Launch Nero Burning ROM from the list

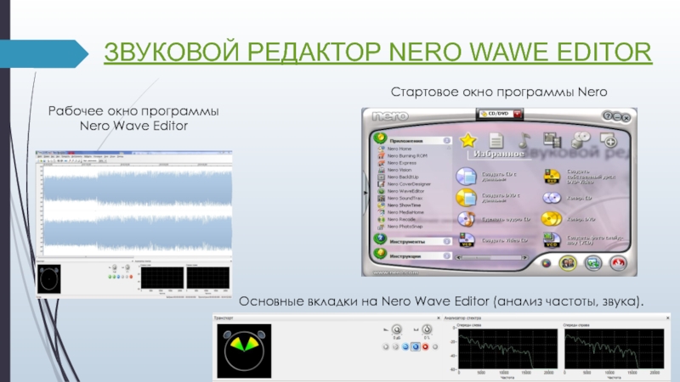(x=407, y=155)
